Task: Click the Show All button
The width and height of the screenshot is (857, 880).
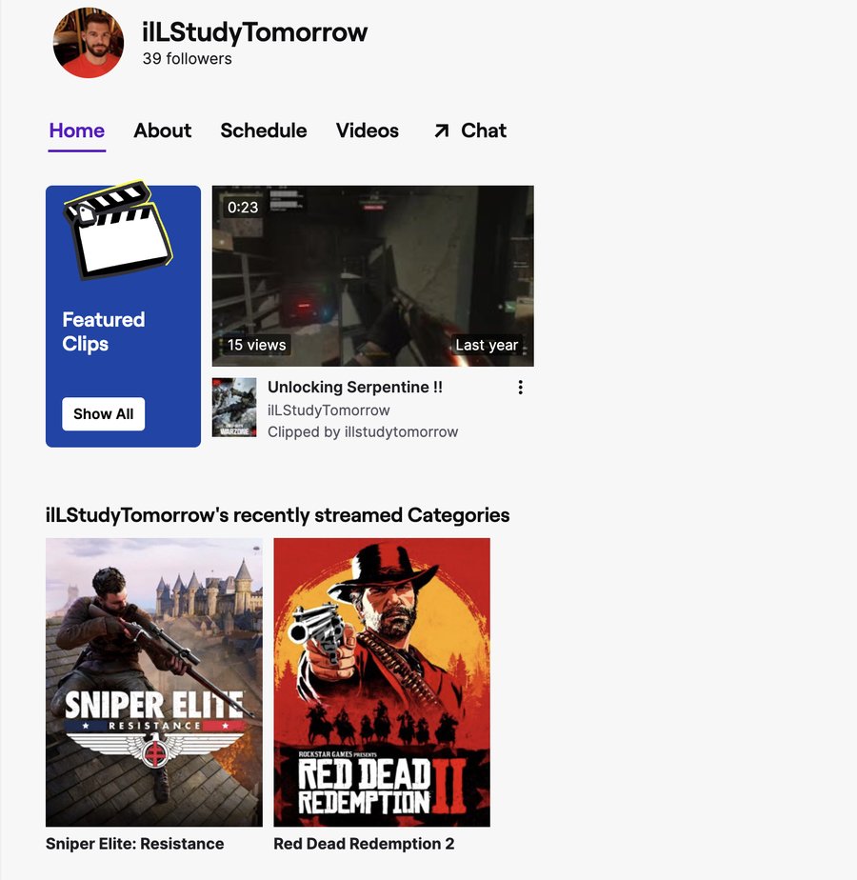Action: point(103,413)
